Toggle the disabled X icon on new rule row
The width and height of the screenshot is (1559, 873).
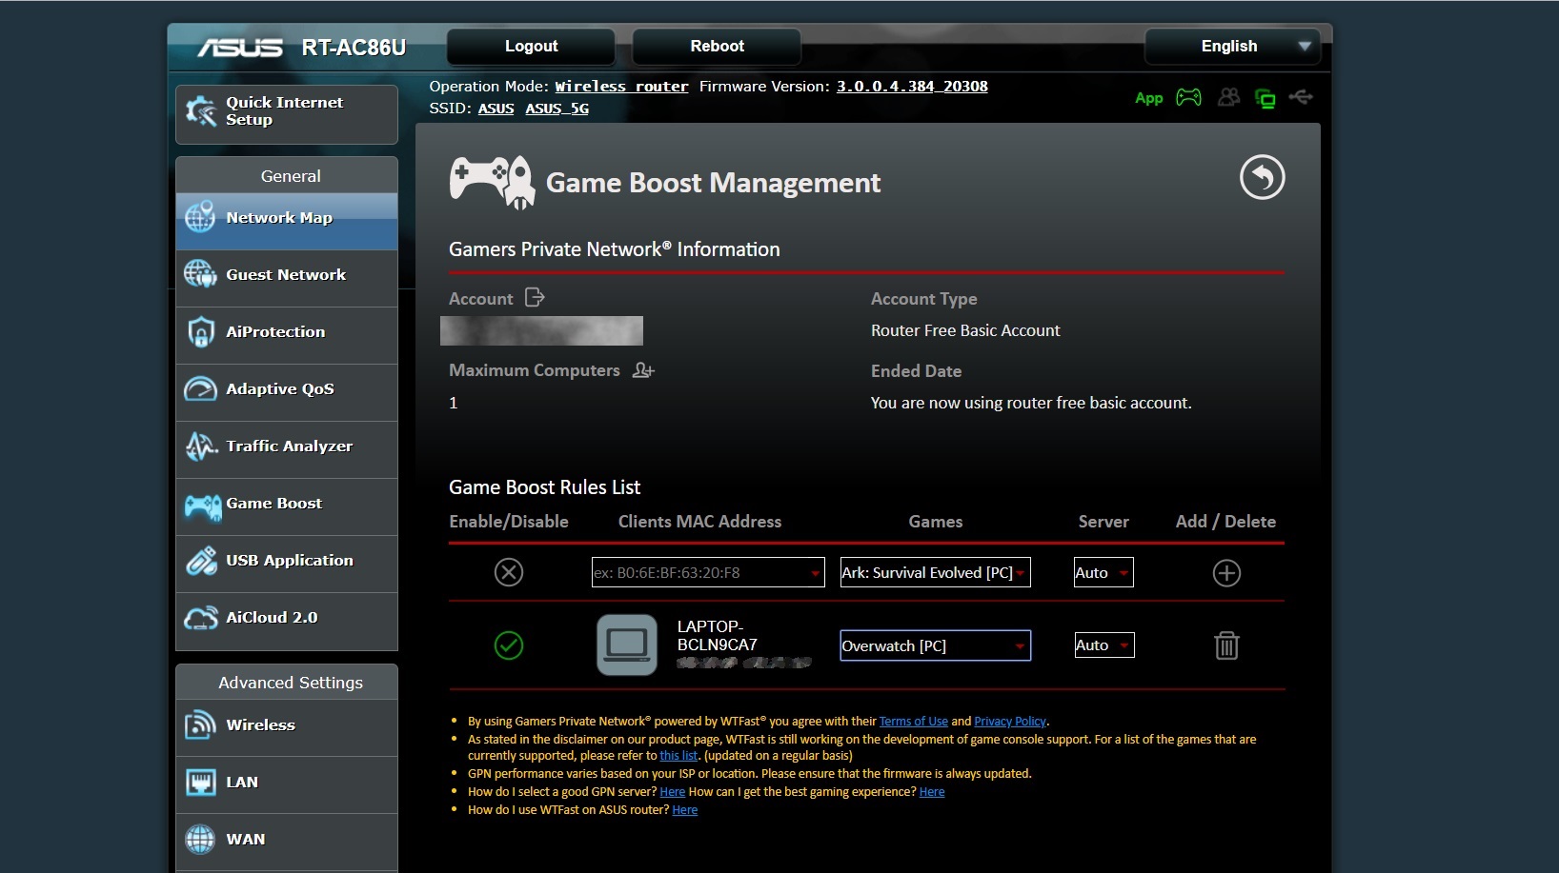[509, 572]
